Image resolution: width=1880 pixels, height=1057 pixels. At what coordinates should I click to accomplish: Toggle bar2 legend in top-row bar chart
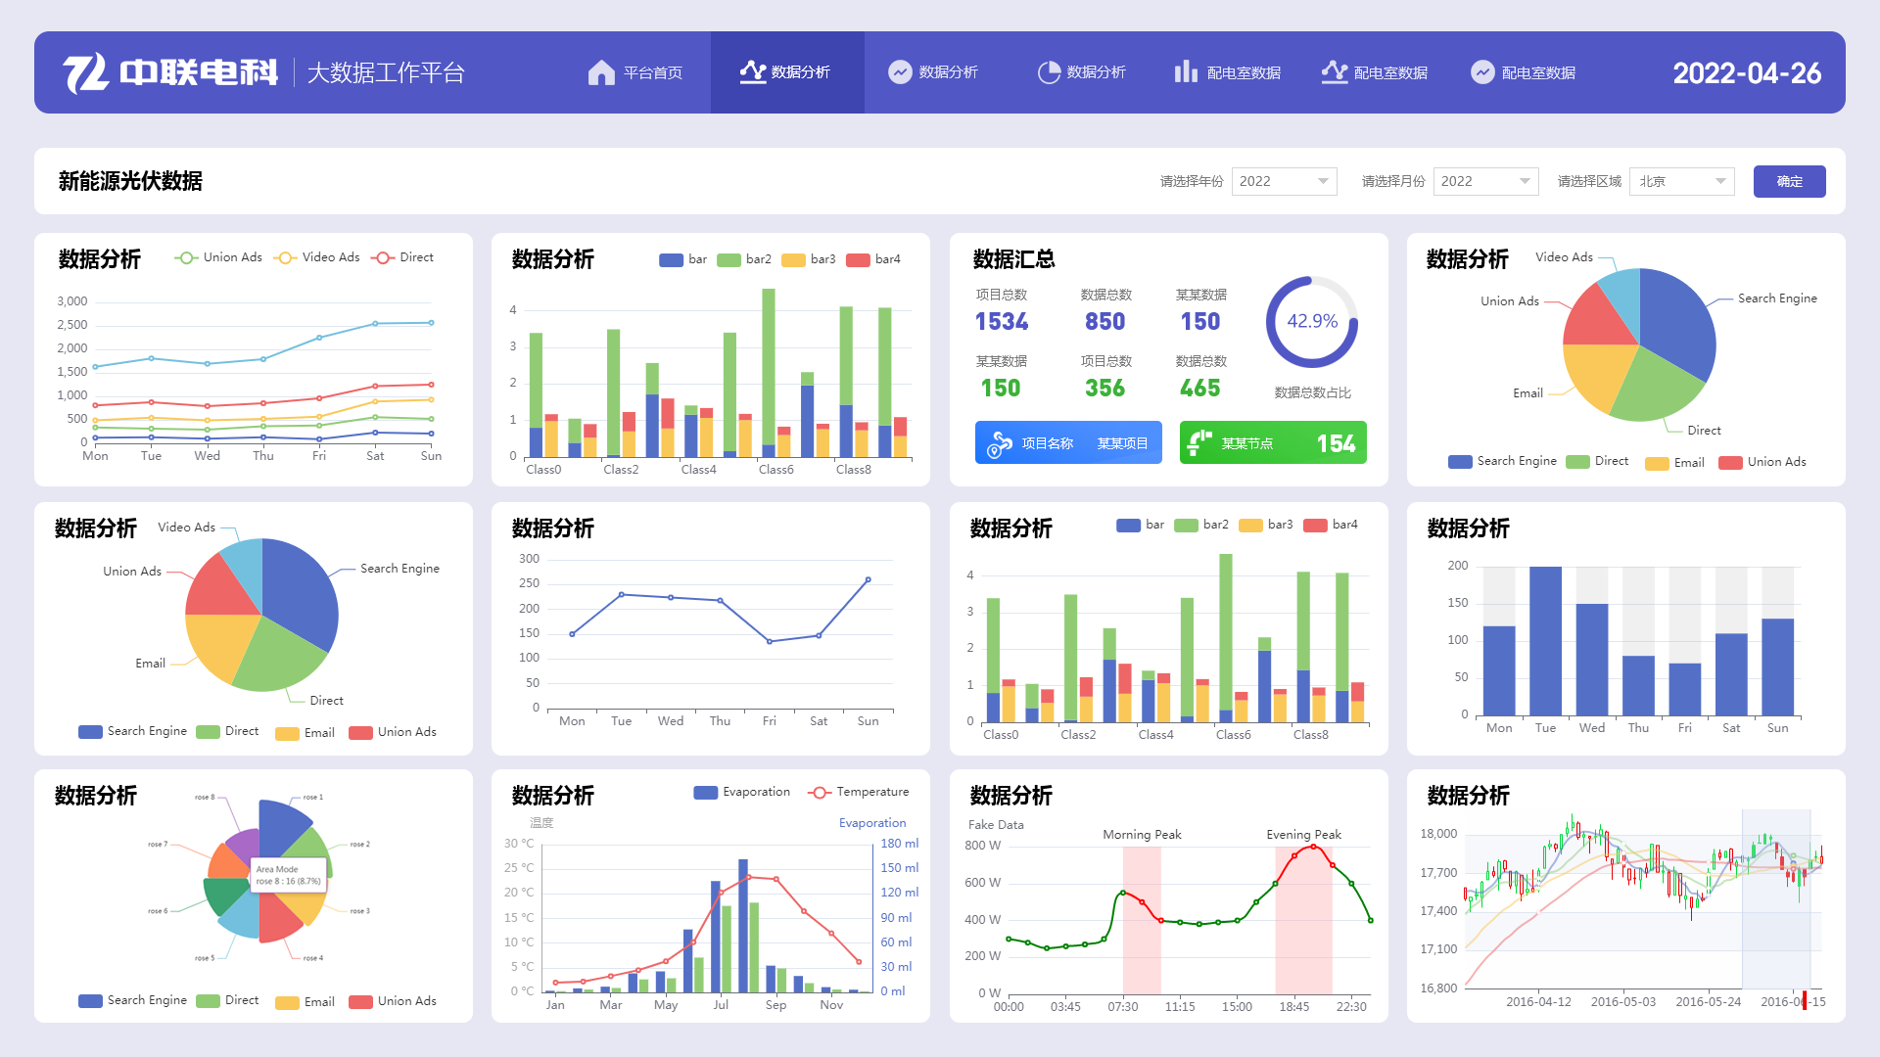pos(743,259)
